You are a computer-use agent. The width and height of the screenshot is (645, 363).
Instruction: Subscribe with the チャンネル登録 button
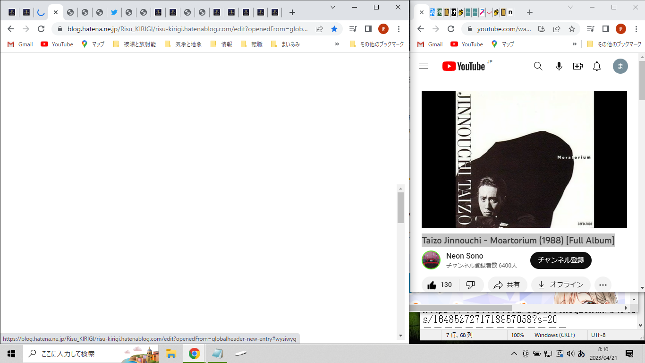(561, 260)
